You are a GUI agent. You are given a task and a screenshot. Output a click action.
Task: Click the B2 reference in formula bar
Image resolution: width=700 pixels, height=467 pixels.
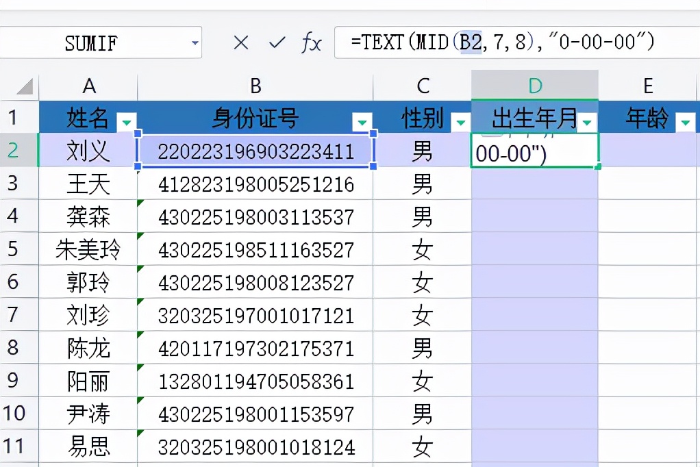[x=471, y=42]
